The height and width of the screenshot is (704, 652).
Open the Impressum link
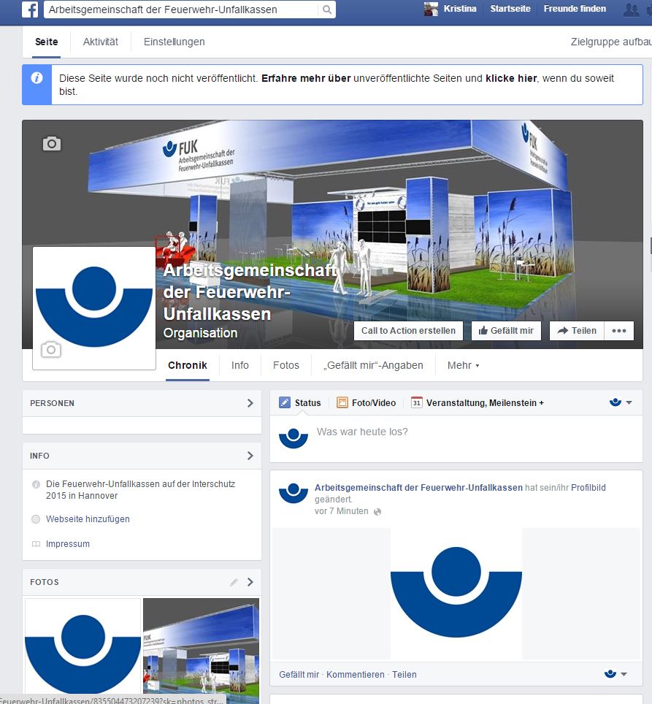(68, 544)
